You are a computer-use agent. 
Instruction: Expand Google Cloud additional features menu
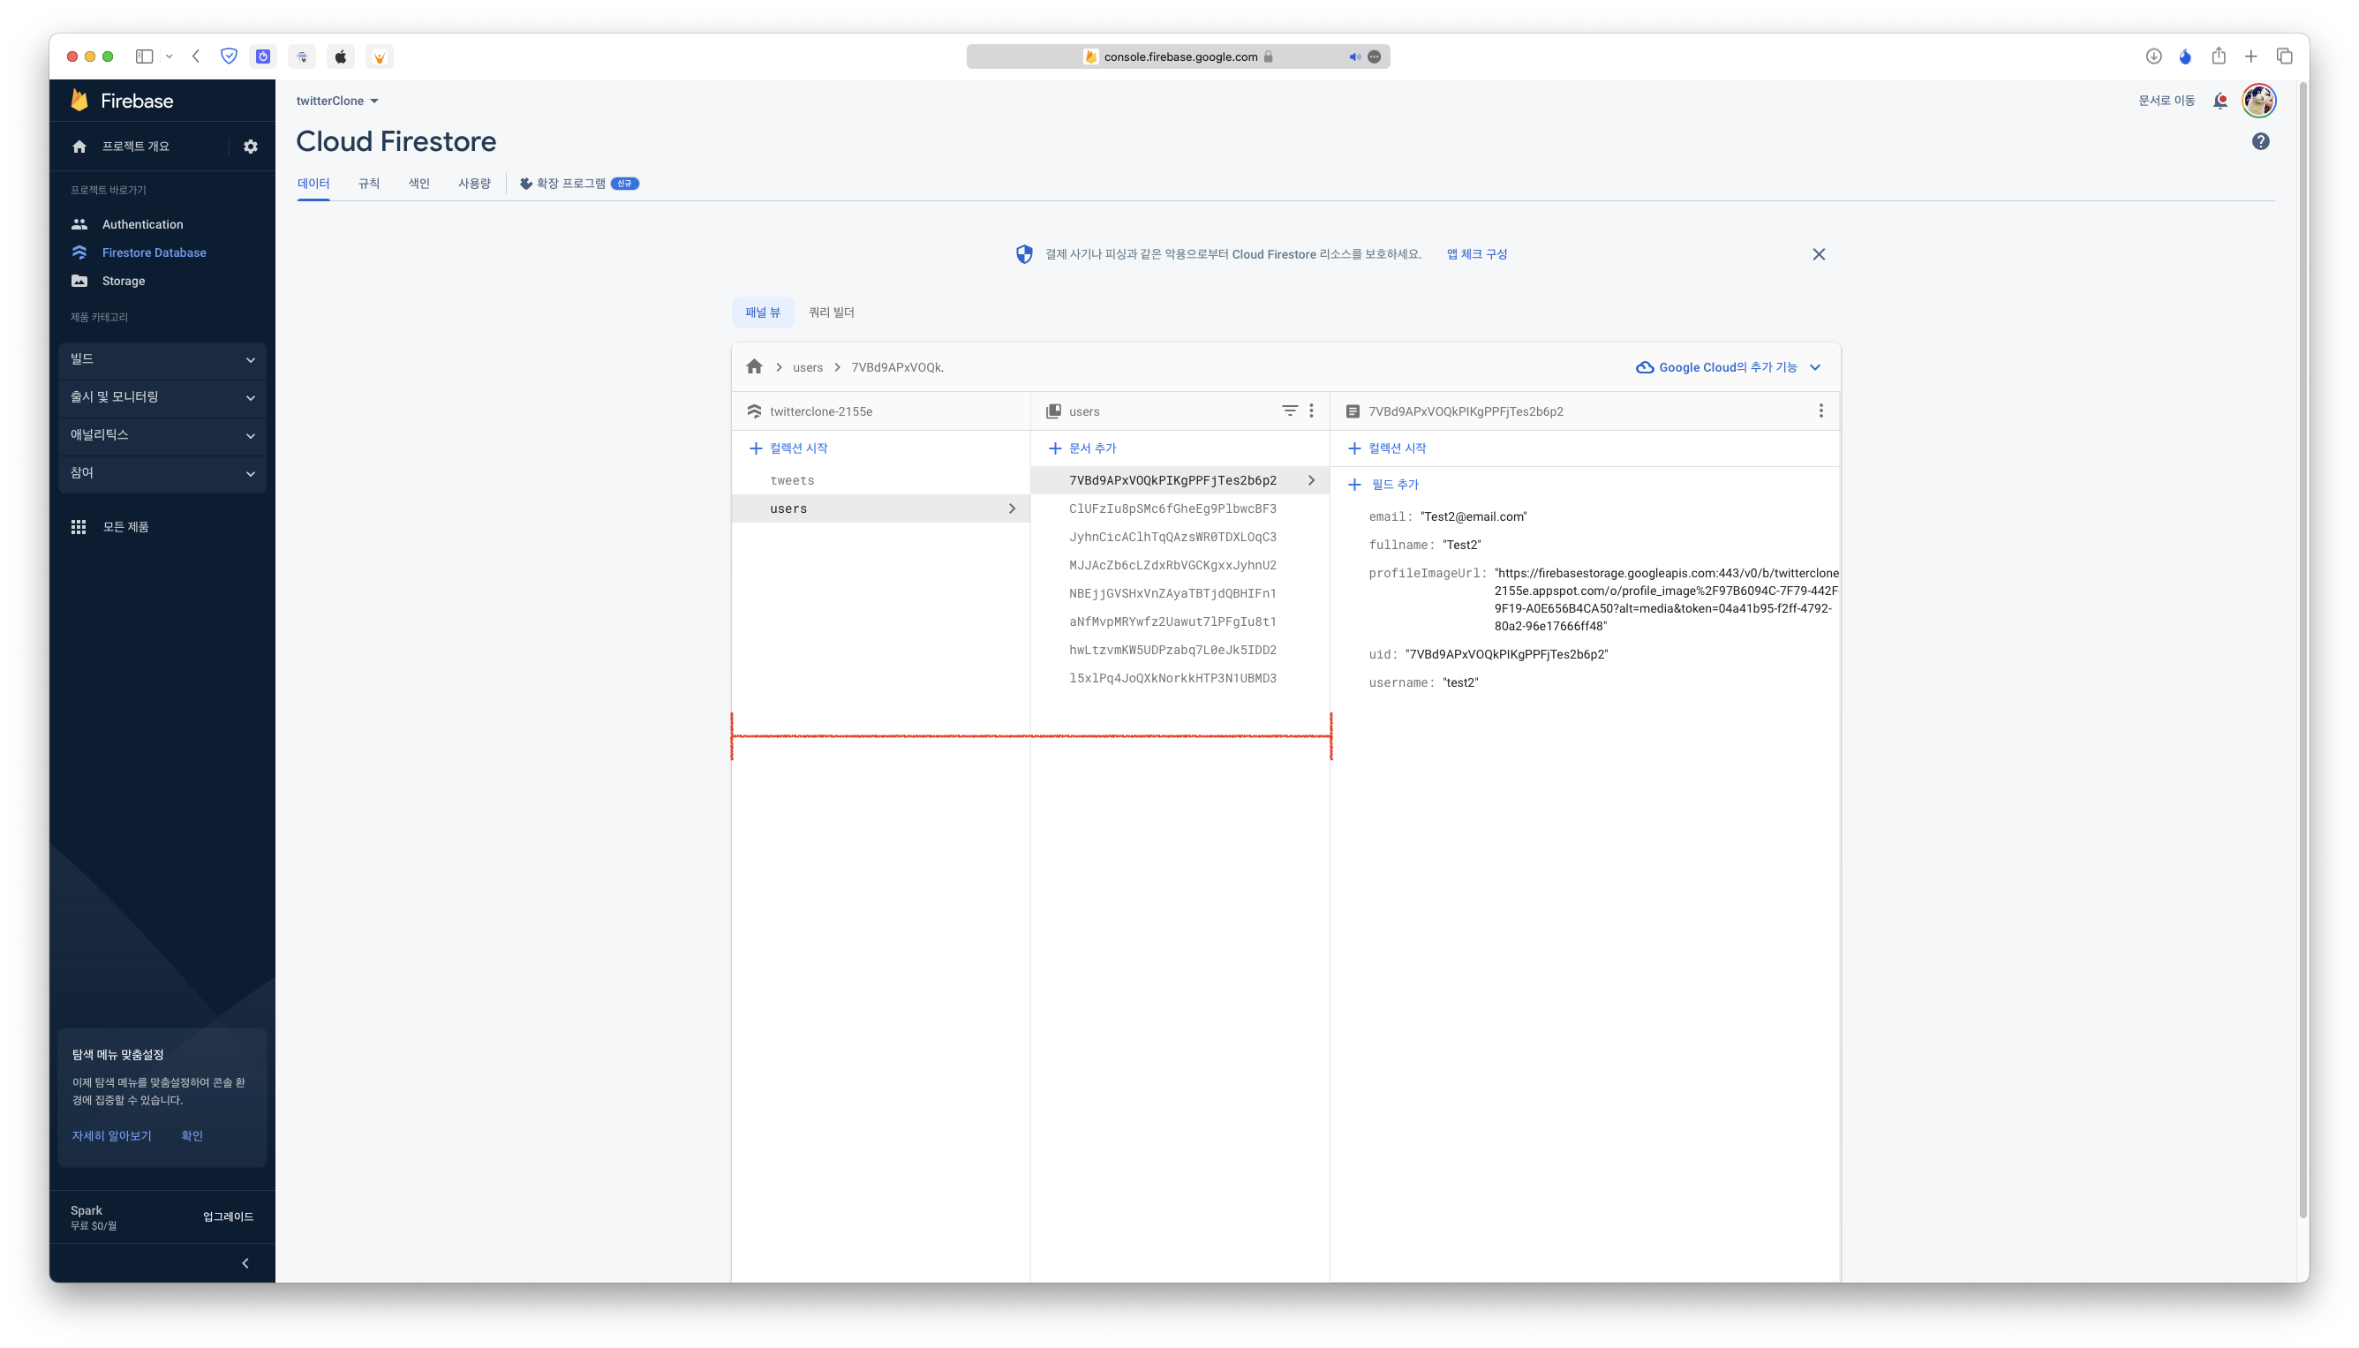pos(1728,367)
